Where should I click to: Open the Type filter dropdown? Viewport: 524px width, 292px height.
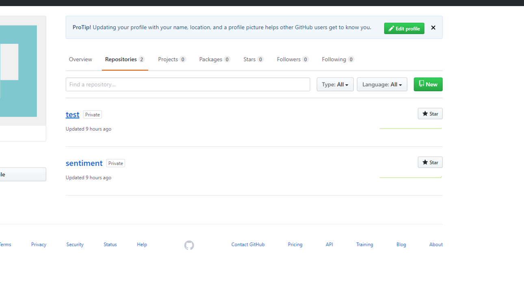(x=335, y=84)
